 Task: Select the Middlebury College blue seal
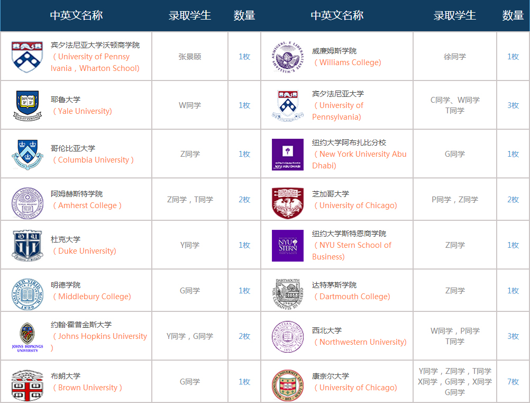28,294
